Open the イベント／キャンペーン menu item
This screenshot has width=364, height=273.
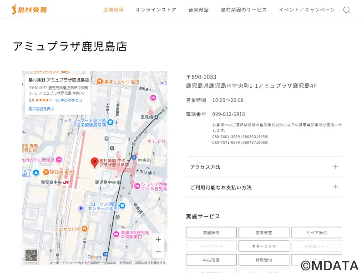307,10
